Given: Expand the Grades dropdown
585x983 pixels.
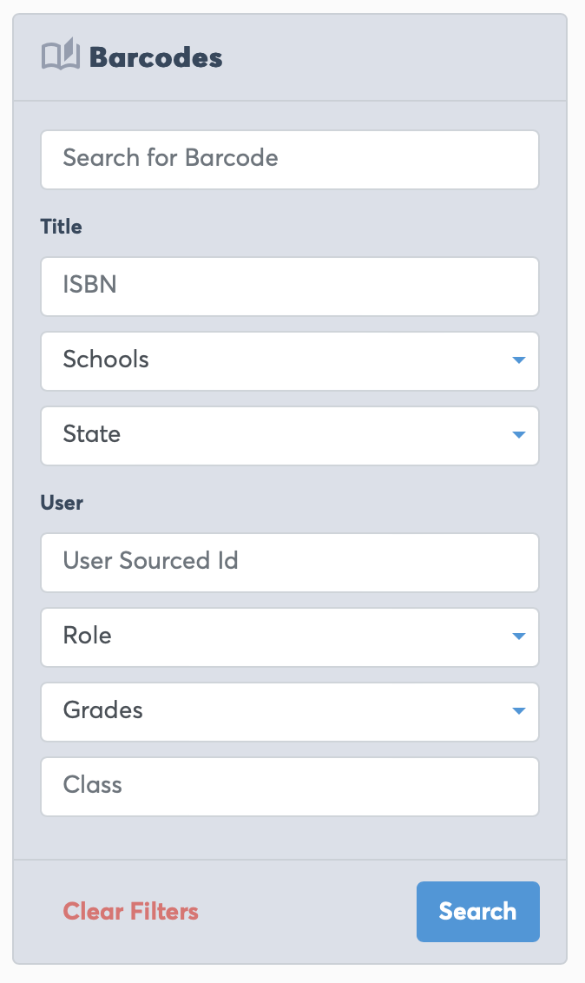Looking at the screenshot, I should coord(278,711).
